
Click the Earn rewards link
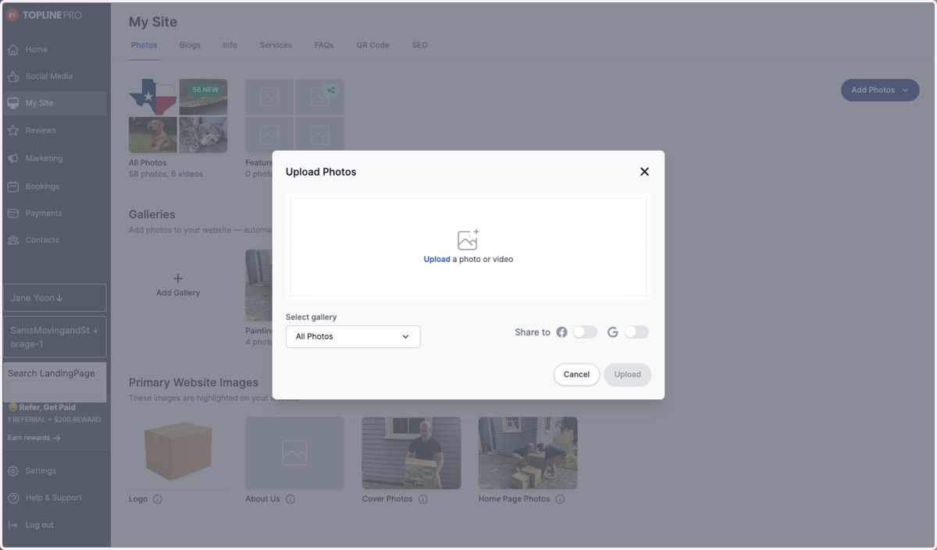[x=34, y=438]
